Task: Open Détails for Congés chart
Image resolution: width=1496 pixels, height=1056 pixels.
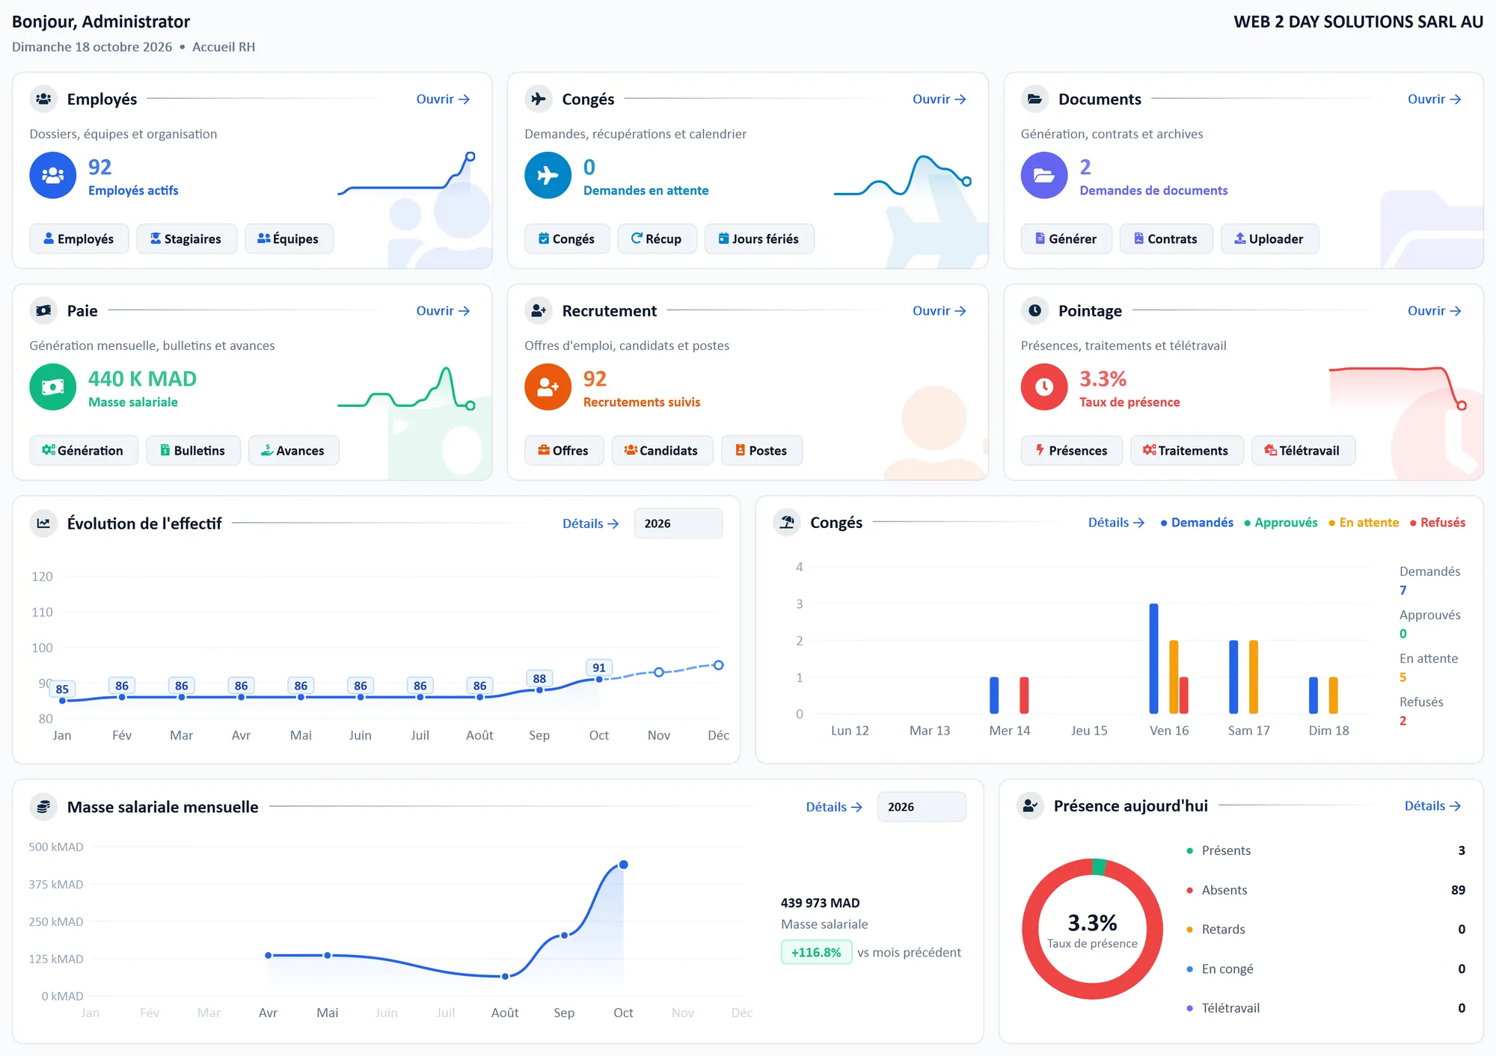Action: click(x=1116, y=522)
